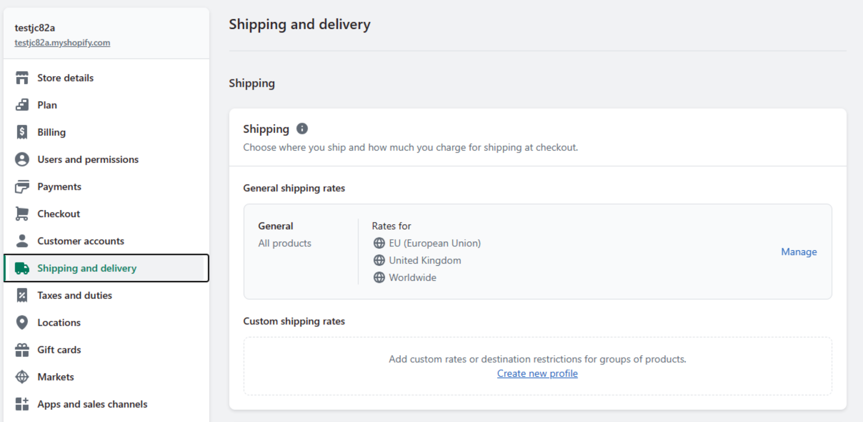Select Shipping and delivery menu item
Screen dimensions: 863x422
(106, 268)
